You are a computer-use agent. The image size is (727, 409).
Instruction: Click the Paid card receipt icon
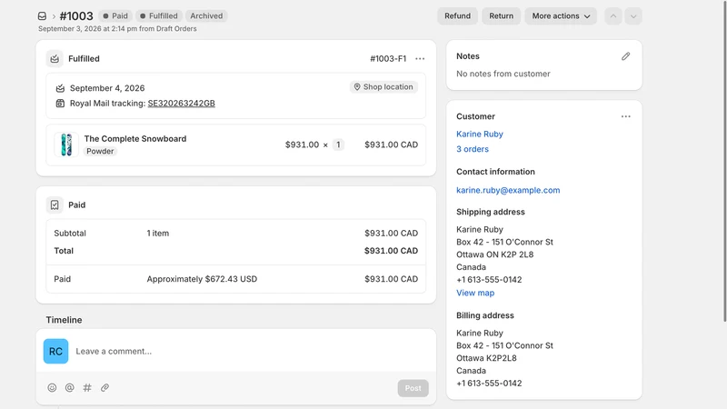coord(55,205)
